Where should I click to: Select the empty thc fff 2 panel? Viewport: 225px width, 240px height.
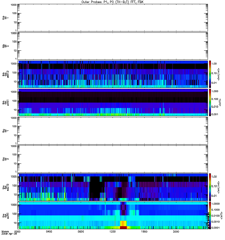pyautogui.click(x=113, y=159)
